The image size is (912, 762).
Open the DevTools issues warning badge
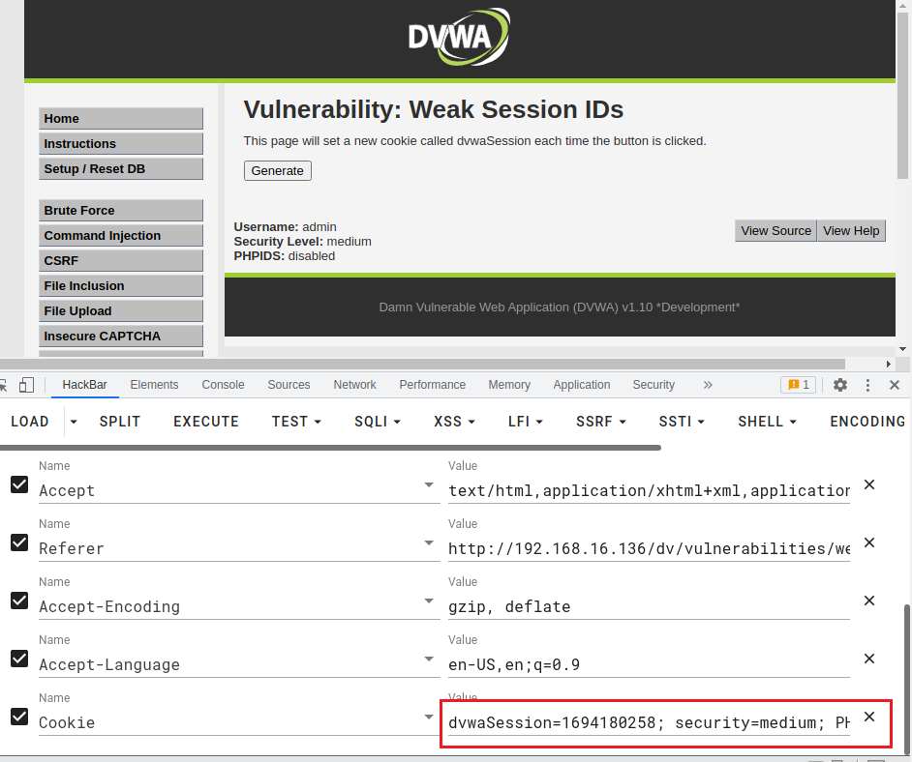(798, 385)
